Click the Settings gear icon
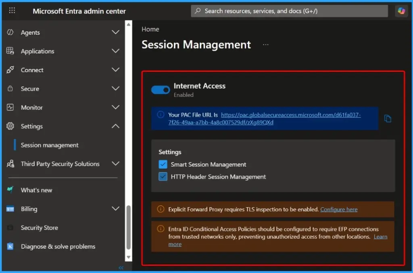The image size is (413, 273). [10, 126]
